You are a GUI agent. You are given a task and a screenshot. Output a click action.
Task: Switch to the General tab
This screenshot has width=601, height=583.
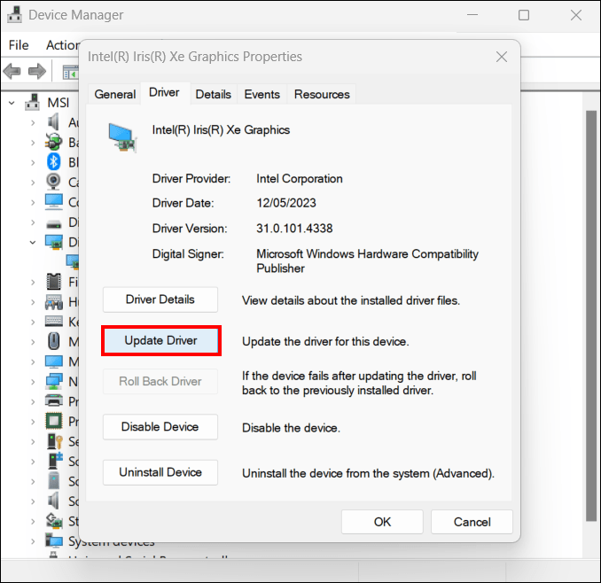tap(114, 94)
